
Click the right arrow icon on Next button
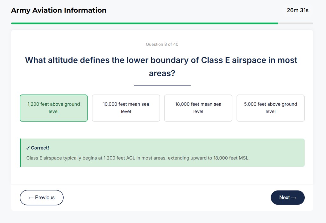coord(294,198)
